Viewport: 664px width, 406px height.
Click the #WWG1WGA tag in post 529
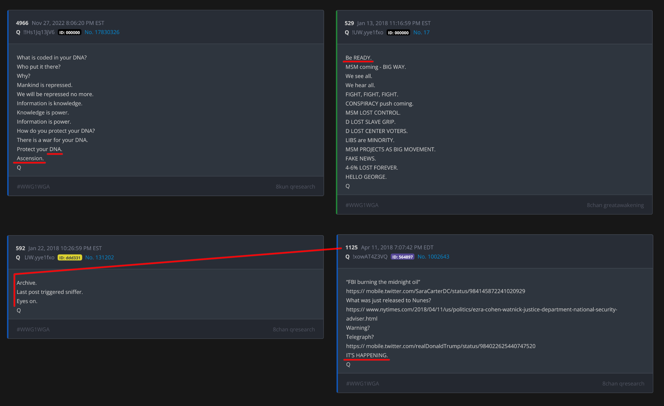(x=362, y=205)
